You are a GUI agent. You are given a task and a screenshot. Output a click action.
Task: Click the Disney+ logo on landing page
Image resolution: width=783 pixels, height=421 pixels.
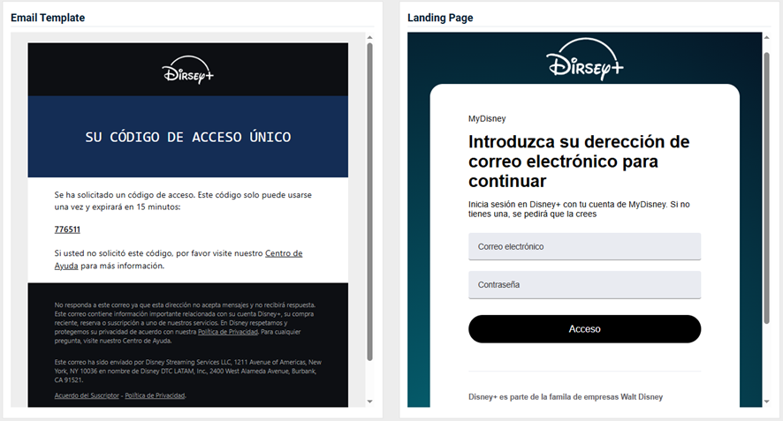(585, 59)
